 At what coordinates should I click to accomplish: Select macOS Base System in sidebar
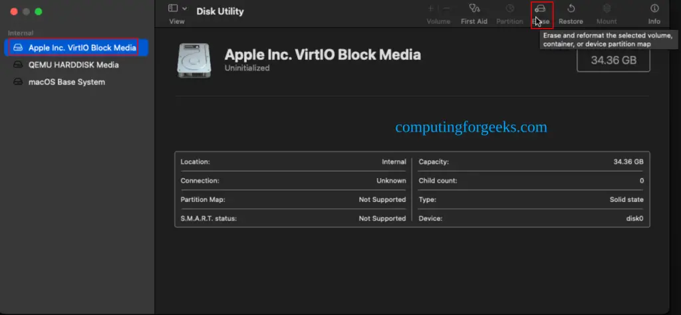pyautogui.click(x=76, y=82)
